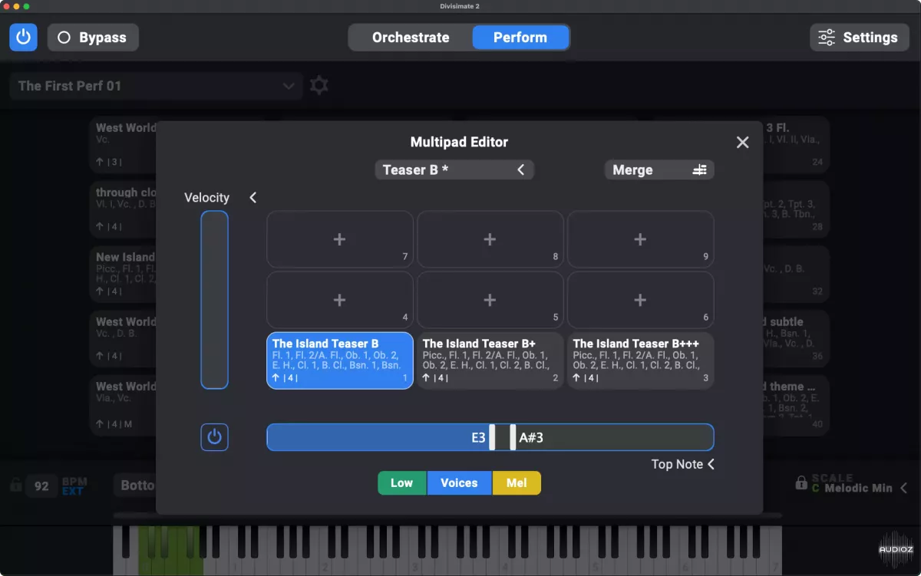Add a preset to empty pad 5
This screenshot has width=921, height=576.
[x=490, y=300]
